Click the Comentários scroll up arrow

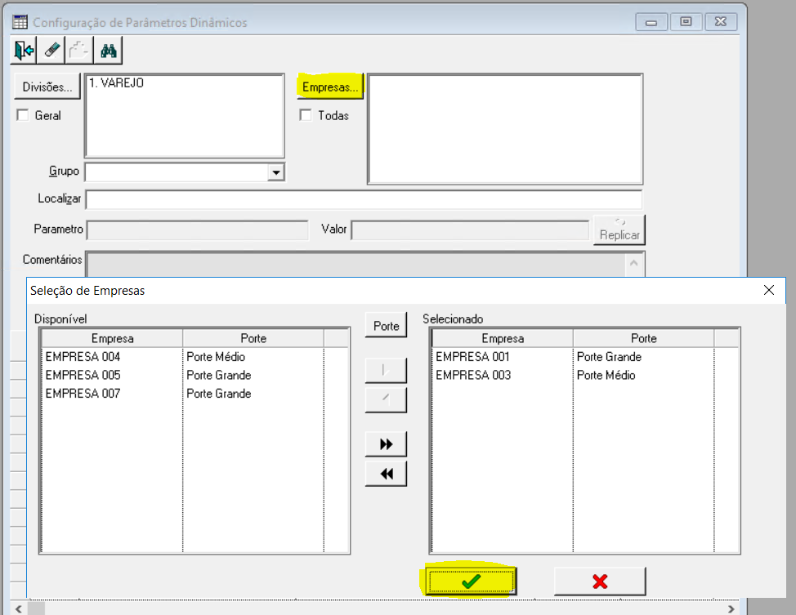[634, 263]
